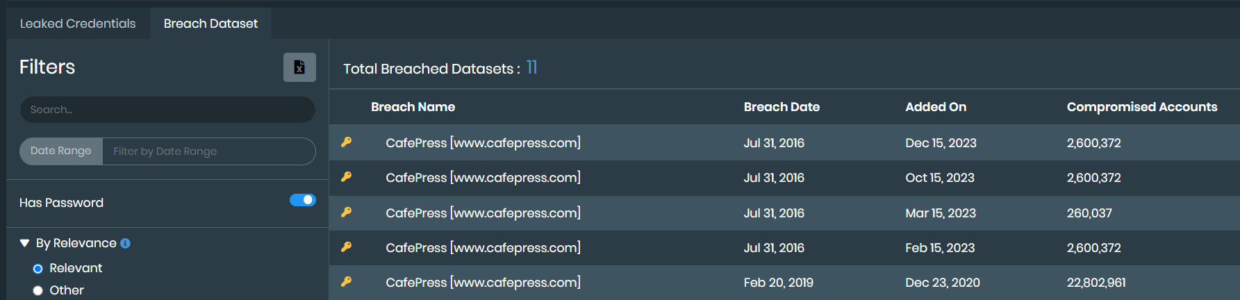Click key icon for Feb 15, 2023 breach
This screenshot has width=1240, height=300.
346,247
